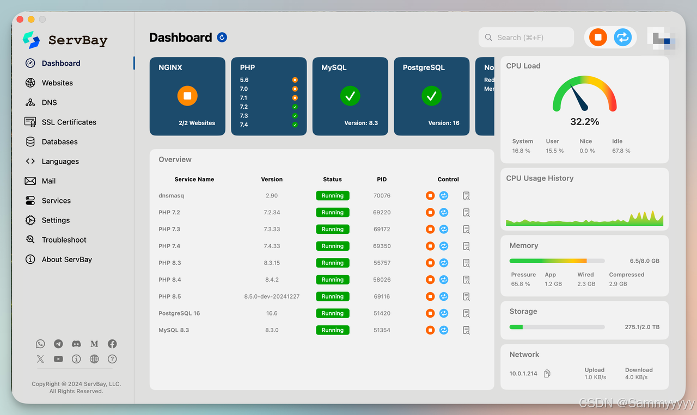Open the globe website icon in footer
The width and height of the screenshot is (697, 415).
(x=94, y=359)
